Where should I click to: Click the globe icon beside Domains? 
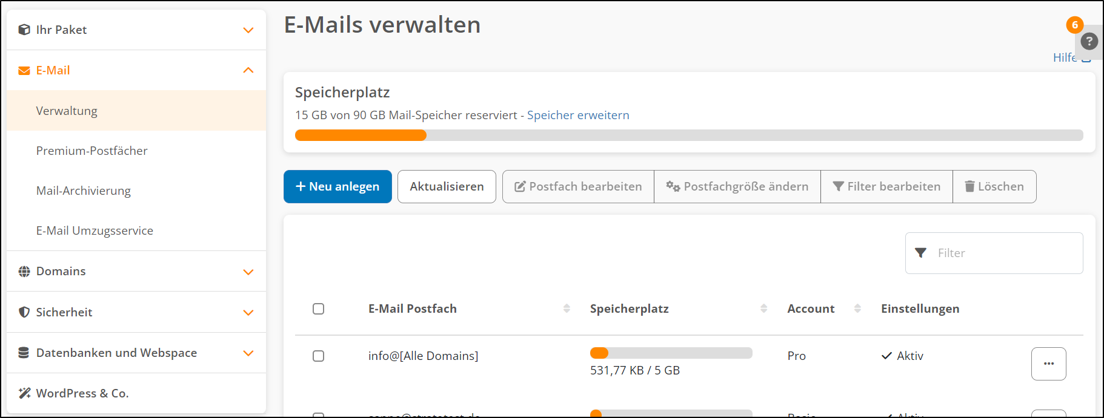click(24, 272)
